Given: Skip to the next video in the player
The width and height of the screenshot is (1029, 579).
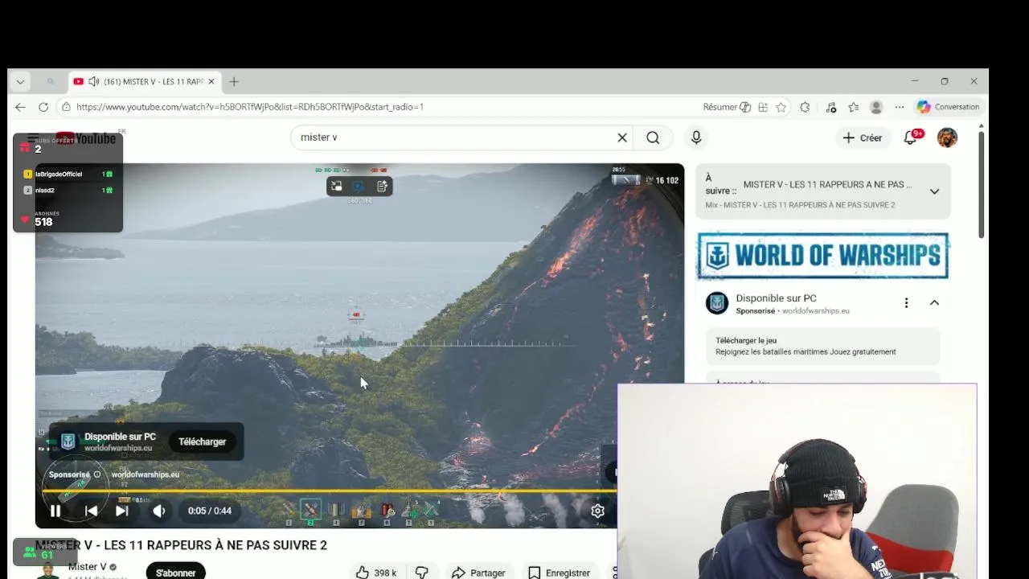Looking at the screenshot, I should (121, 511).
